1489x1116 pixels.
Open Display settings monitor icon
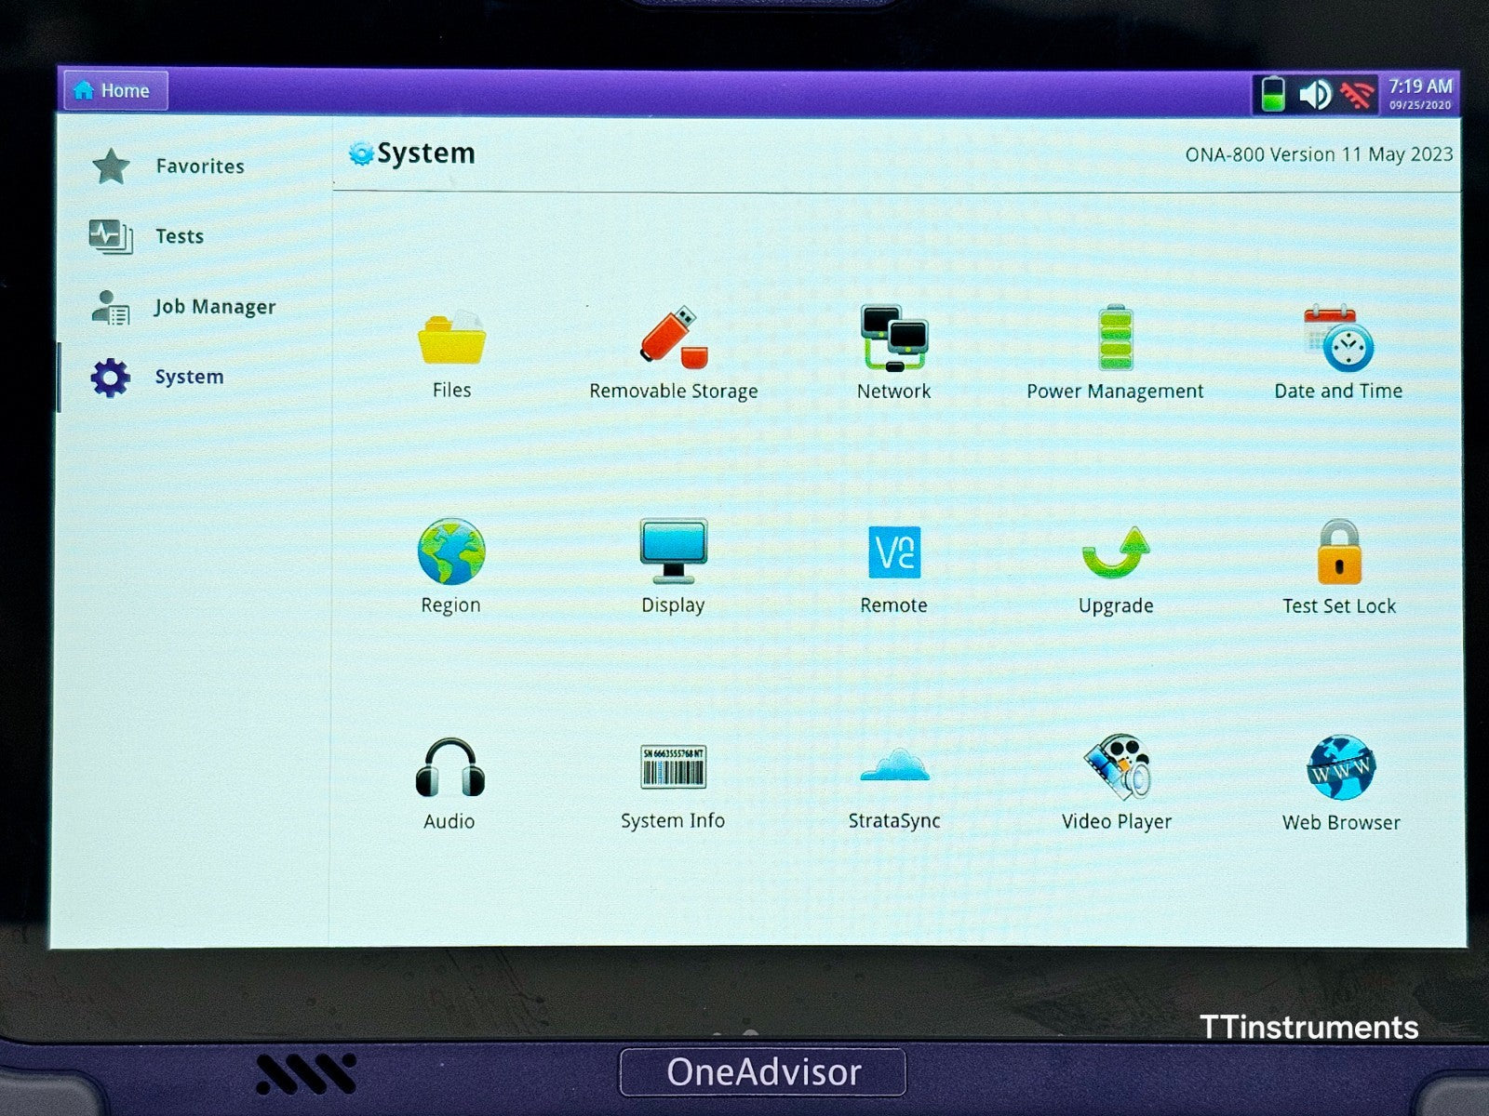pyautogui.click(x=673, y=552)
